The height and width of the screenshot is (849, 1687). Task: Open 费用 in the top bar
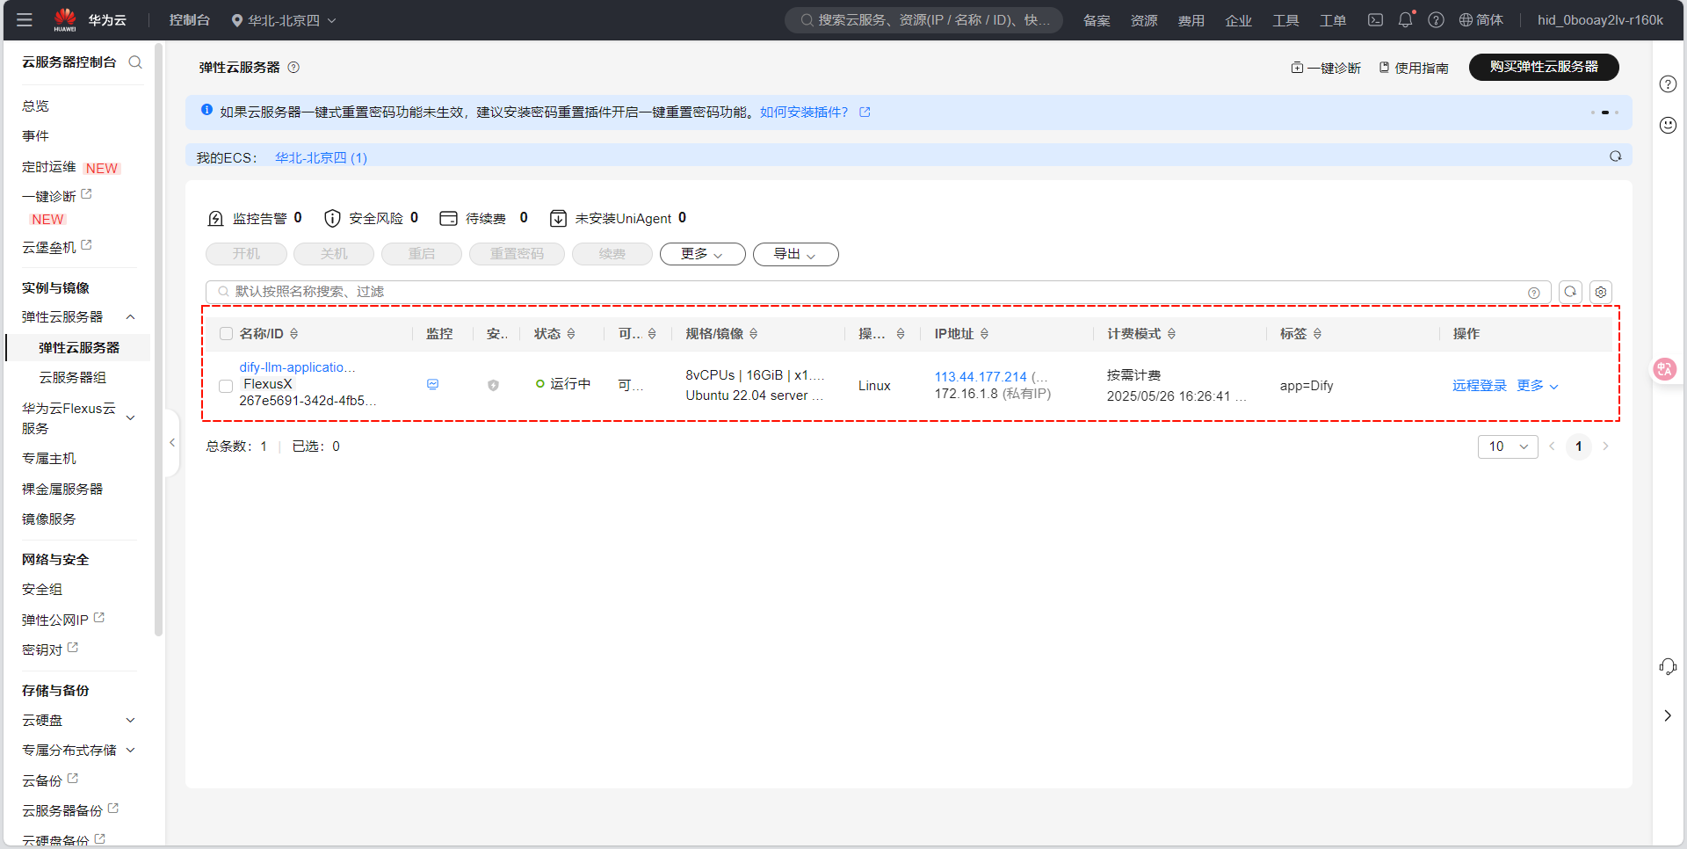point(1191,20)
